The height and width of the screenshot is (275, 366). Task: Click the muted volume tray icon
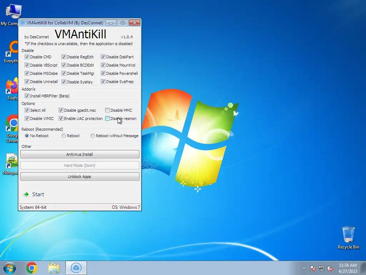click(330, 268)
